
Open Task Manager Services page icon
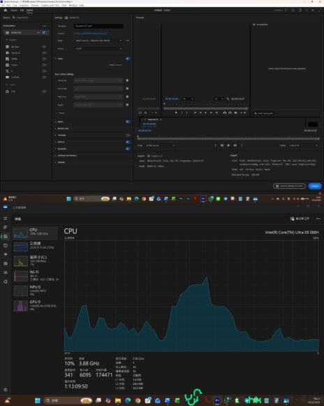5,281
